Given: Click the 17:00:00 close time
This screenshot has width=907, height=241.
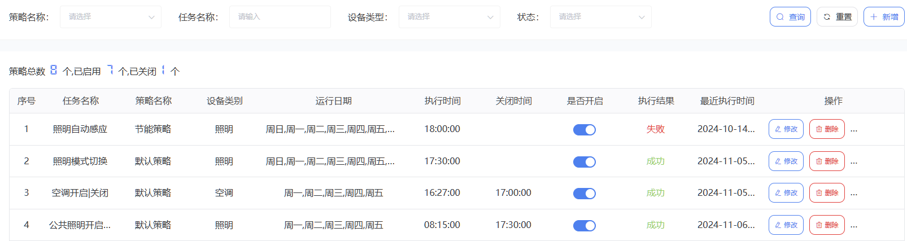Looking at the screenshot, I should click(x=513, y=193).
